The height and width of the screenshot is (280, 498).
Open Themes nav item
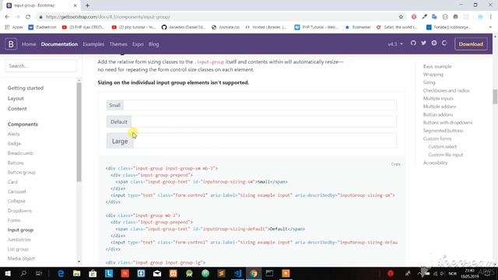click(118, 44)
